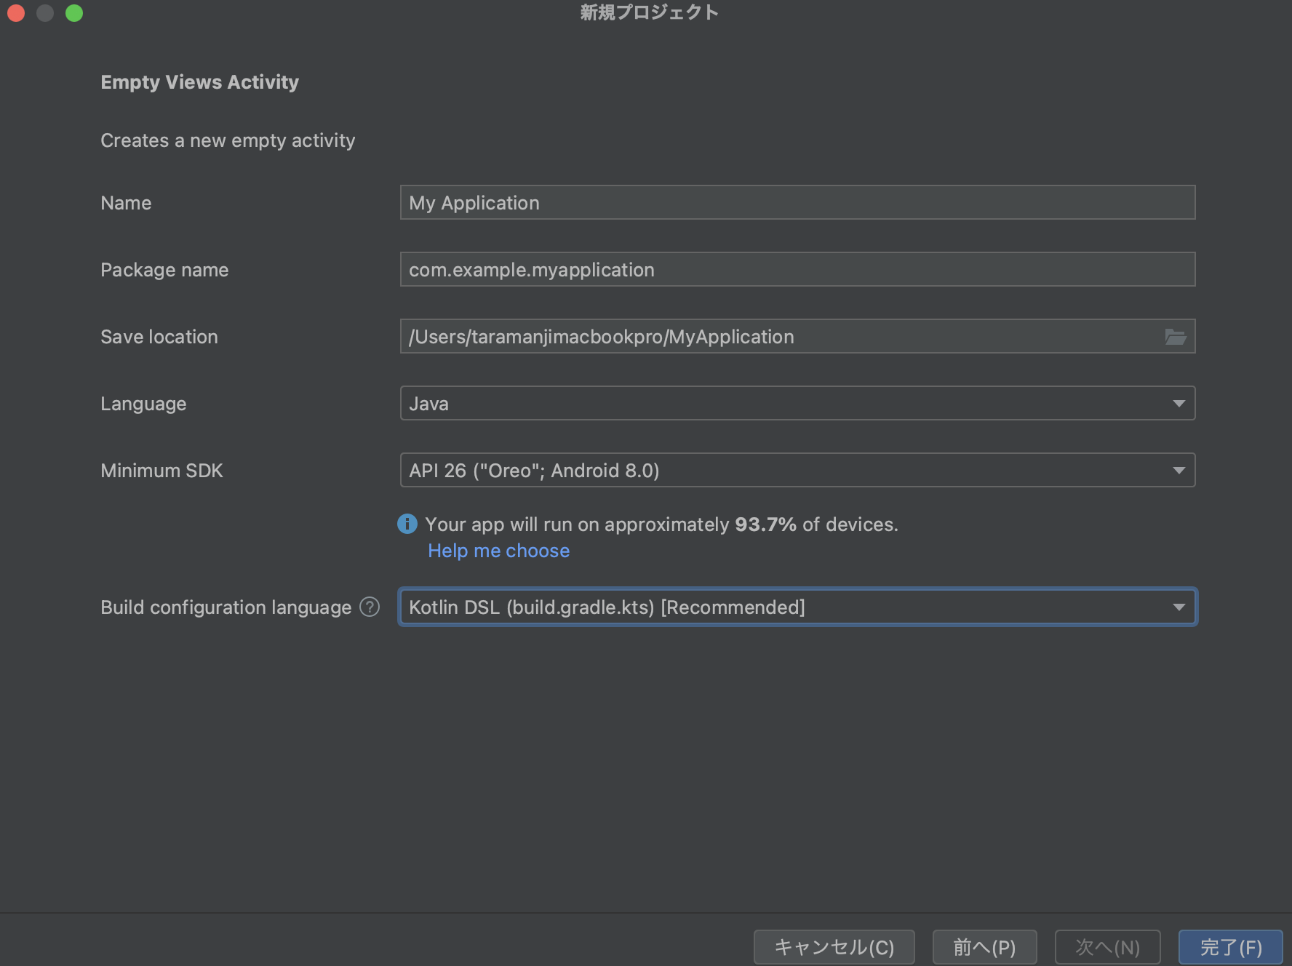Image resolution: width=1292 pixels, height=966 pixels.
Task: Click the Build configuration language dropdown chevron
Action: tap(1179, 606)
